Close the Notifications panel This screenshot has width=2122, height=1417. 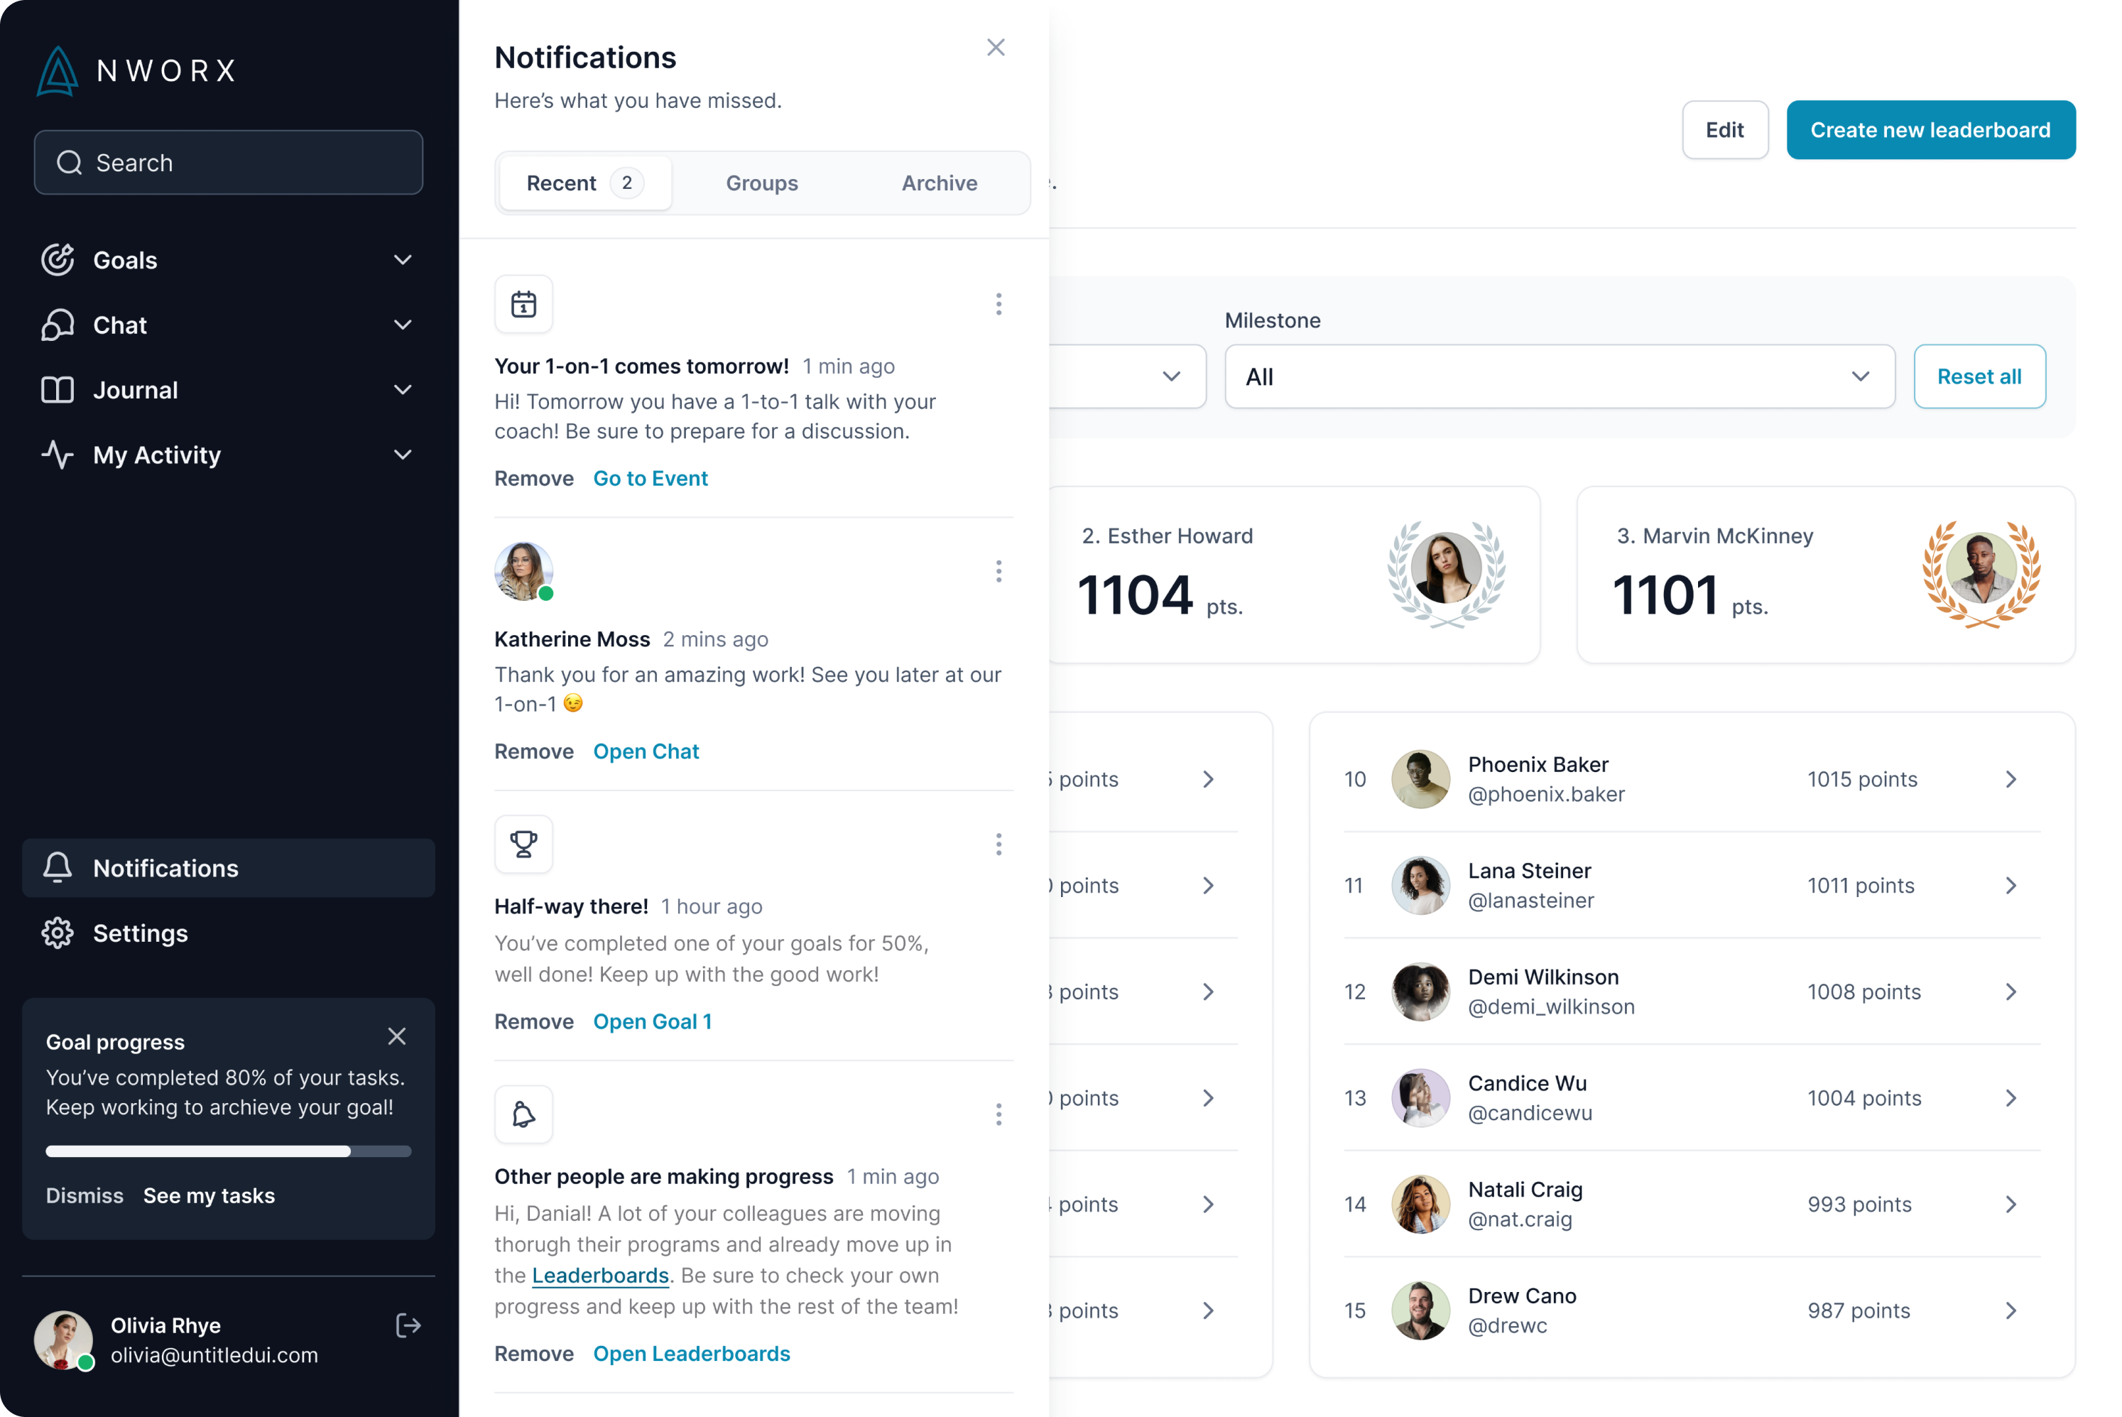click(x=996, y=47)
